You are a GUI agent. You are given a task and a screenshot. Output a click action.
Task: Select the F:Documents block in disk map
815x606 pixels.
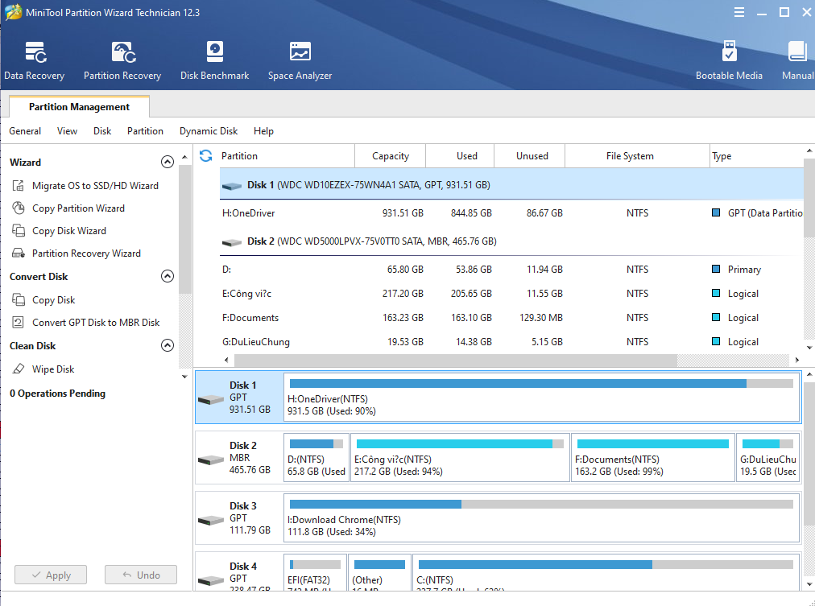tap(653, 458)
